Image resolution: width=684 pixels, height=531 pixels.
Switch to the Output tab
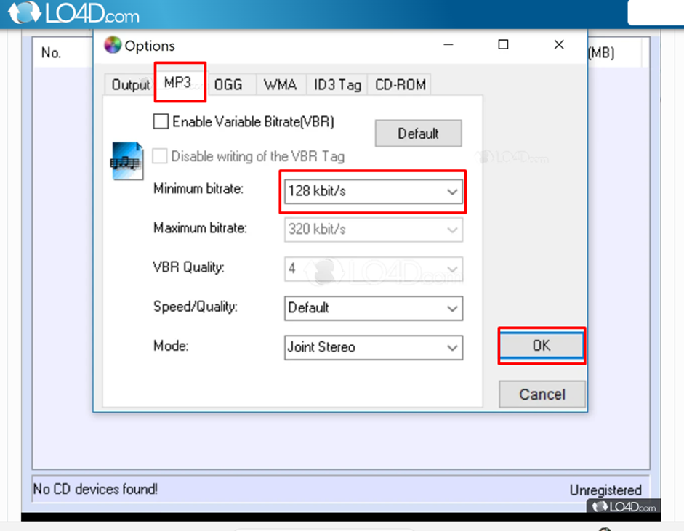click(x=130, y=85)
